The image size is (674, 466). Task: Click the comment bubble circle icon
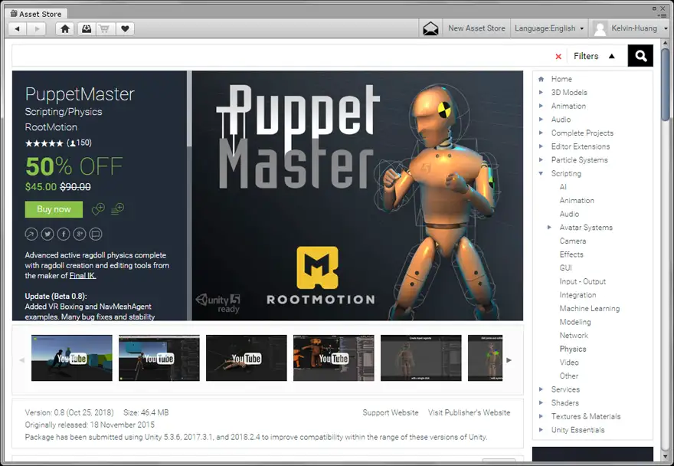(96, 234)
